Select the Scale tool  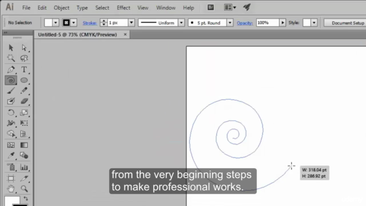(x=24, y=113)
